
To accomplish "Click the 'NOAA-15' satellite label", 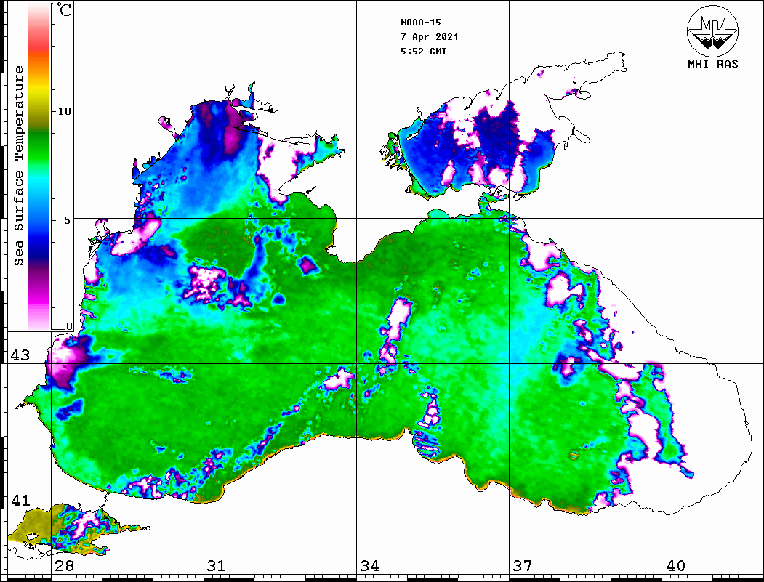I will pyautogui.click(x=420, y=23).
